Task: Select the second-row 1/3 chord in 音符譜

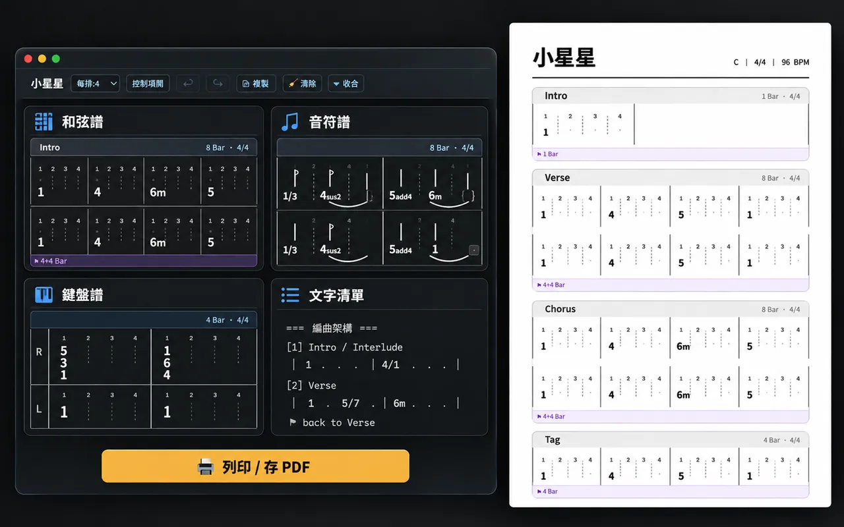Action: 290,250
